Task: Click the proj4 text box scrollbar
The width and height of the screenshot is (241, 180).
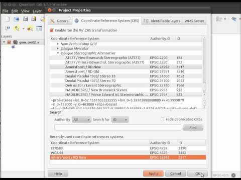Action: click(204, 102)
